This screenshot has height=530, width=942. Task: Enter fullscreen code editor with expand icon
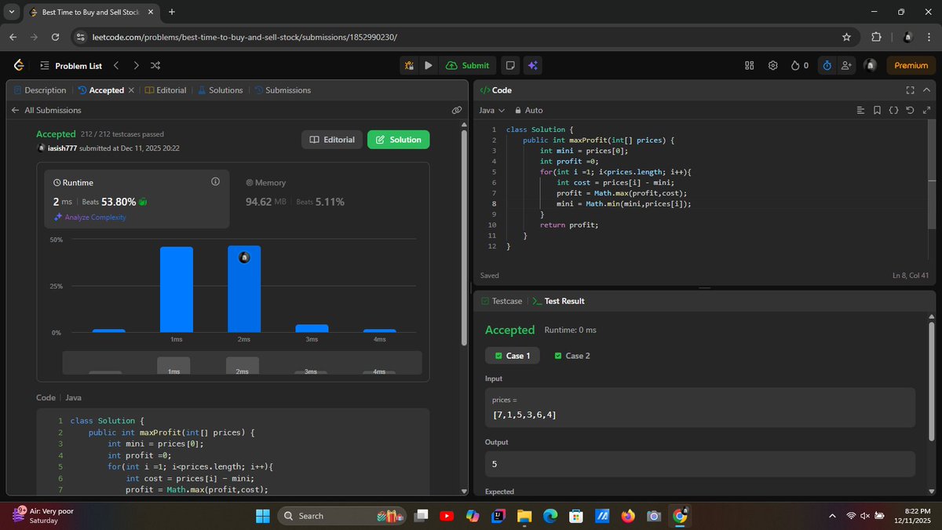pos(910,90)
